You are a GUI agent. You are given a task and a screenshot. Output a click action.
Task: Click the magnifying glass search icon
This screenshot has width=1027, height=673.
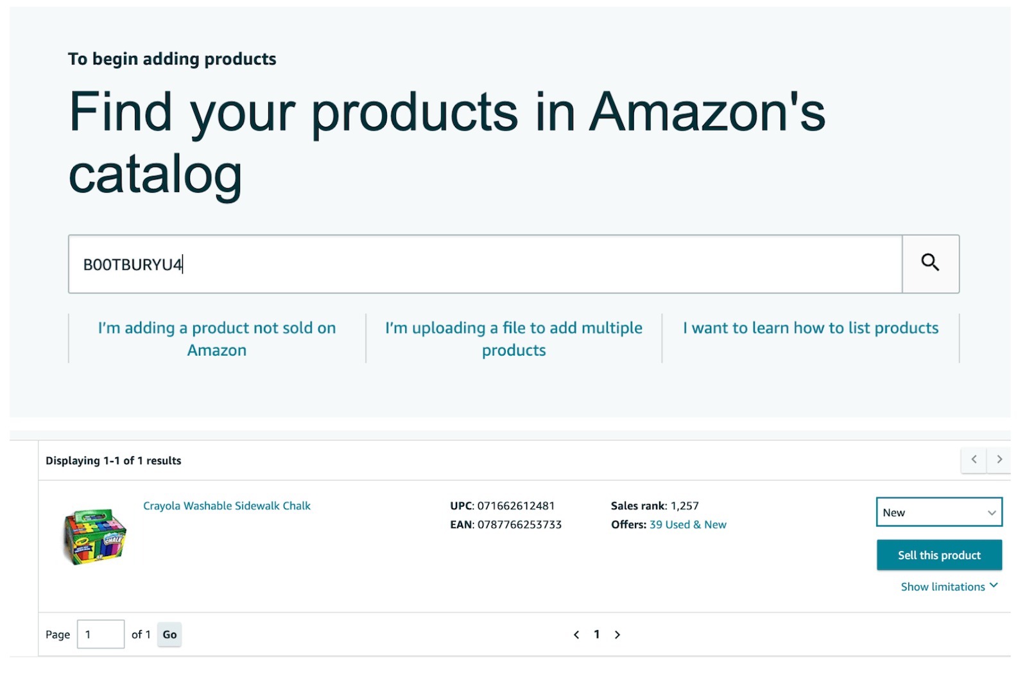930,263
